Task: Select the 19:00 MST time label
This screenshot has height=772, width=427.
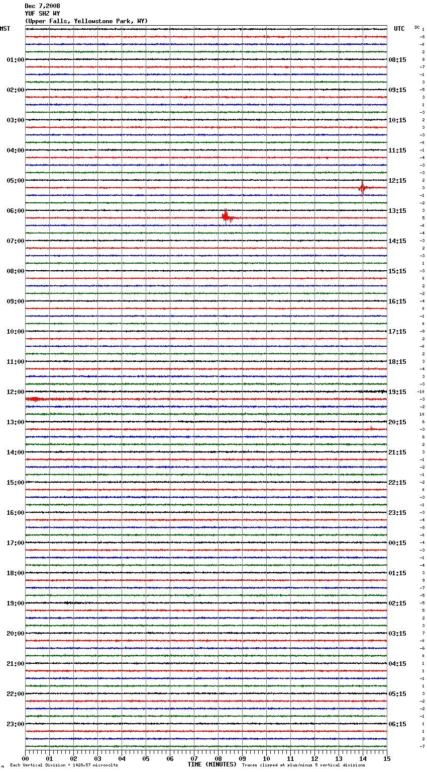Action: coord(16,603)
